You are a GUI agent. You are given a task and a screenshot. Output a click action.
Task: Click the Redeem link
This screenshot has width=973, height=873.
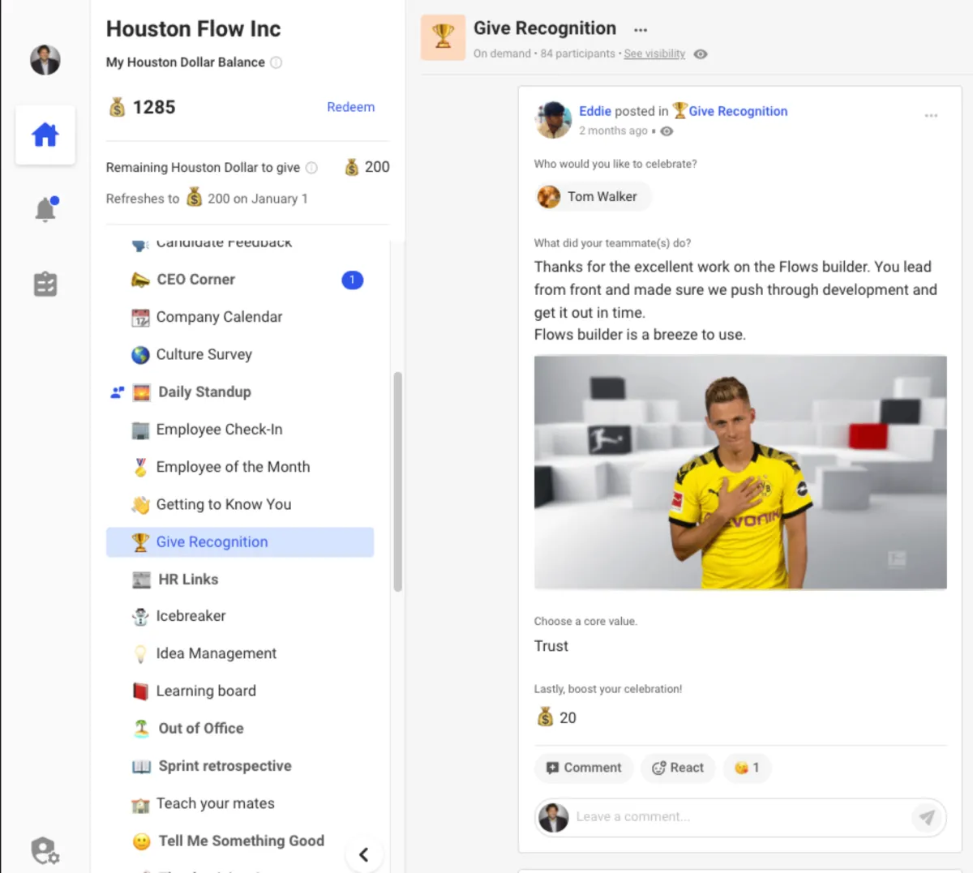coord(351,107)
